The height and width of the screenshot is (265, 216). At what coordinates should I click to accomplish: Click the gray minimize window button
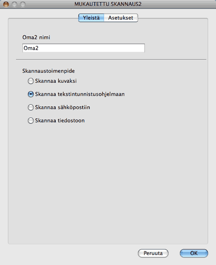[x=14, y=4]
